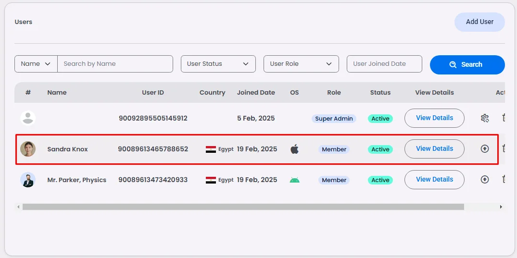View Details for Sandra Knox
The width and height of the screenshot is (517, 258).
[x=434, y=149]
